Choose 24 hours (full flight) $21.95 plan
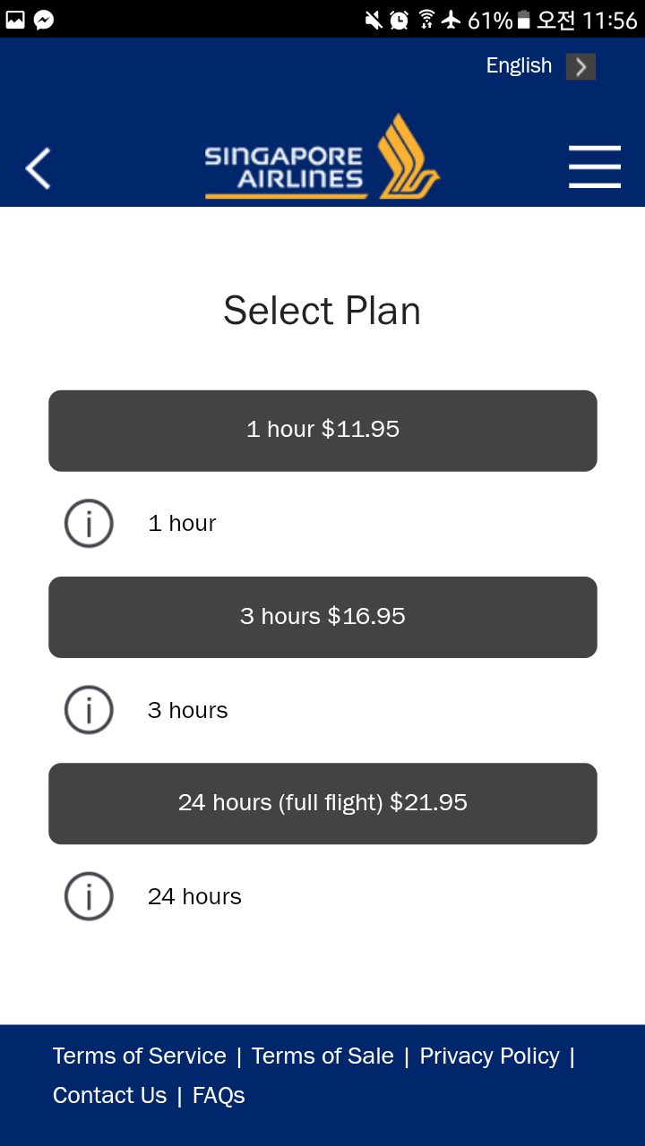The width and height of the screenshot is (645, 1146). (322, 803)
